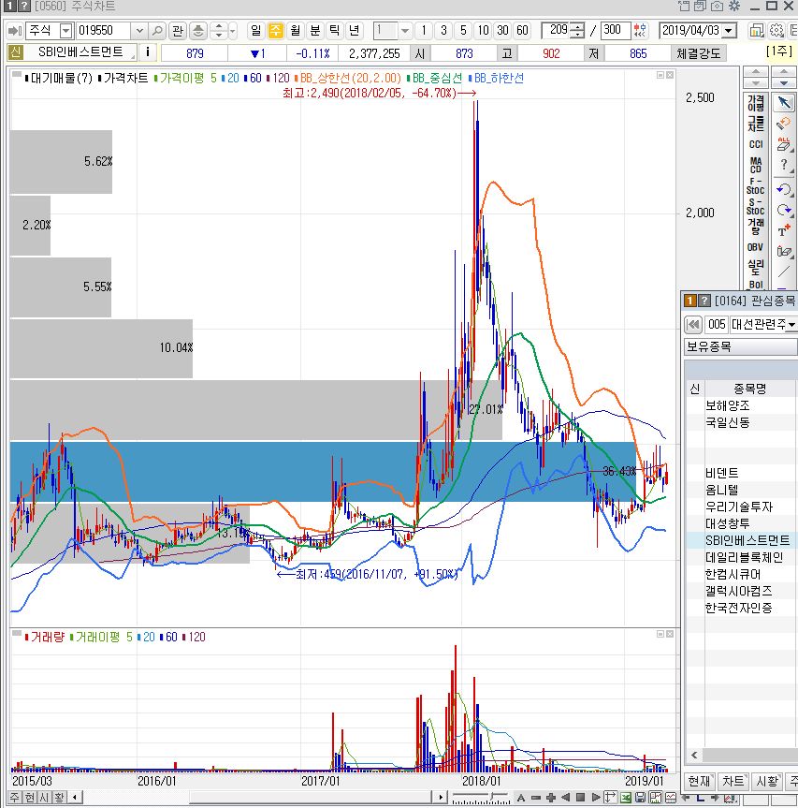Image resolution: width=798 pixels, height=808 pixels.
Task: Open the 관 (watchlist) button in toolbar
Action: point(178,31)
